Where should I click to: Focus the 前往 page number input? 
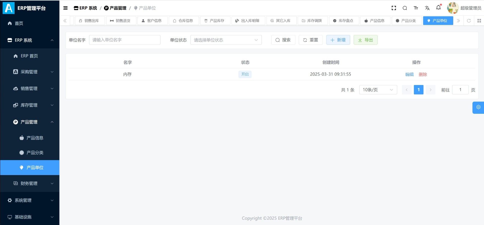[x=460, y=90]
